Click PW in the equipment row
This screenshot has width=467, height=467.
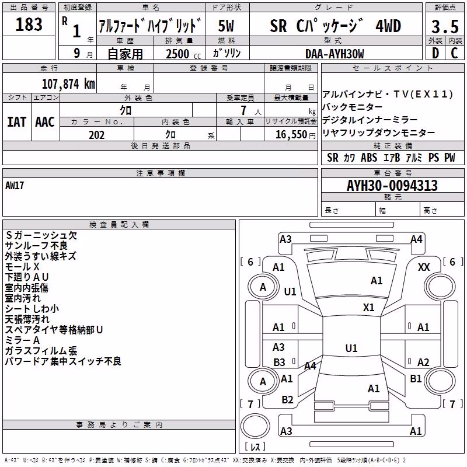449,158
